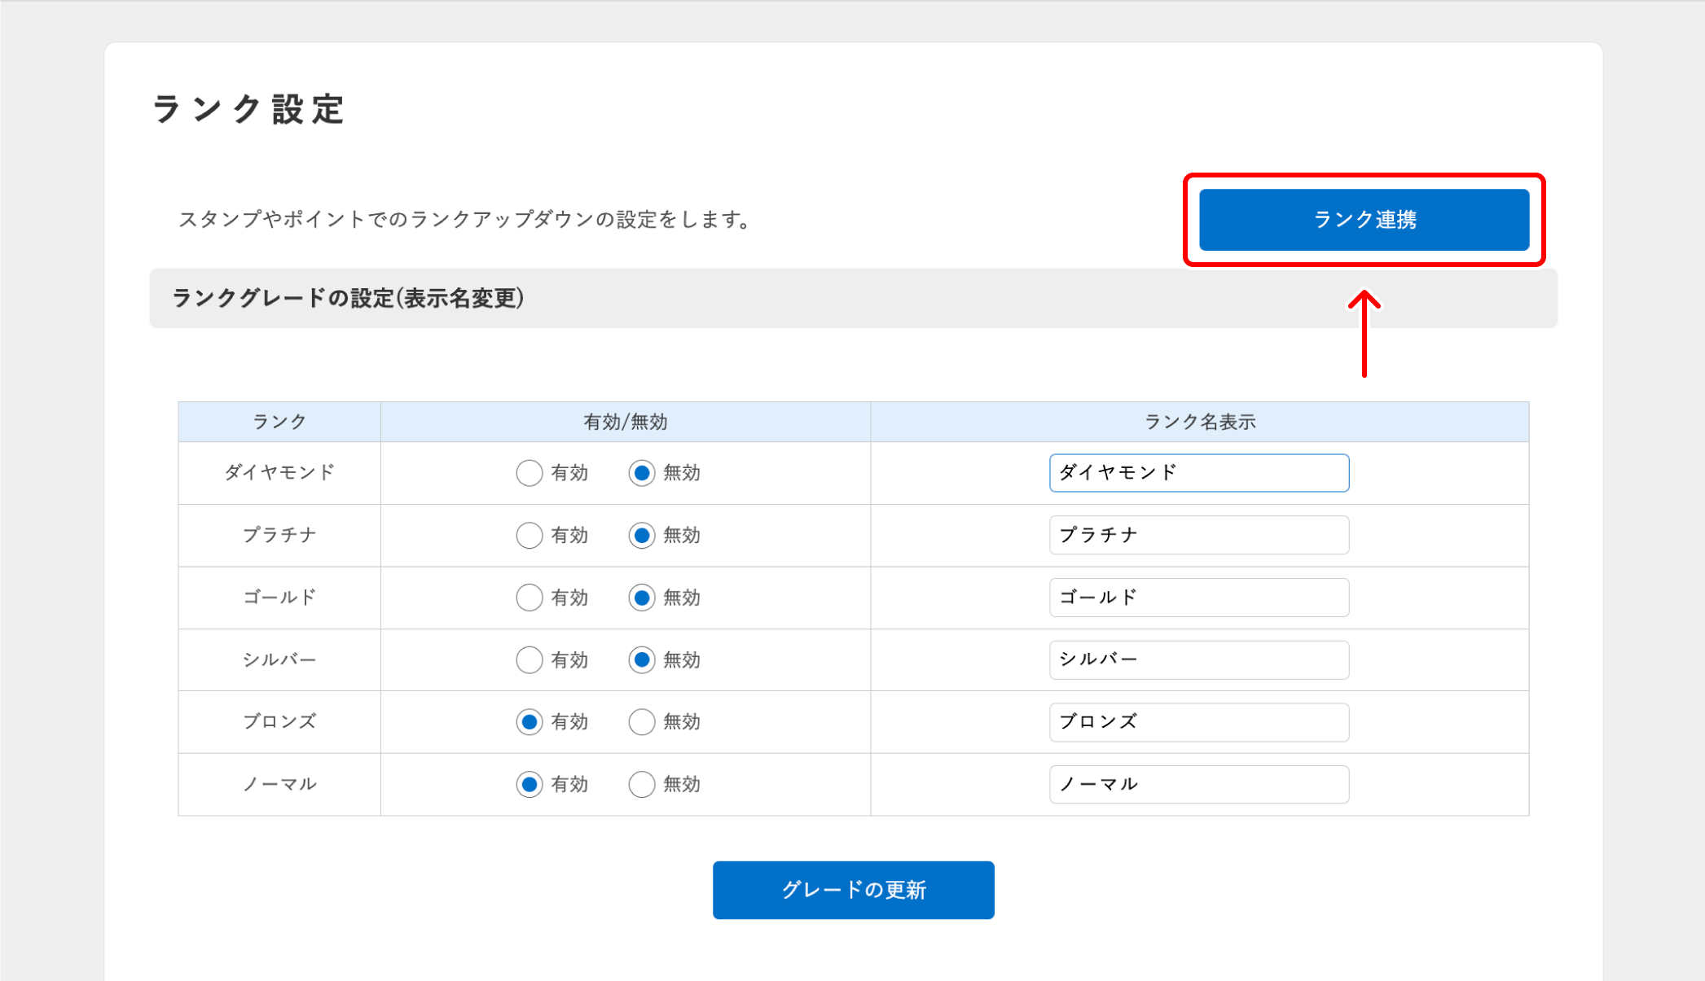Select 無効 for the ゴールド rank
Viewport: 1705px width, 981px height.
pos(642,598)
